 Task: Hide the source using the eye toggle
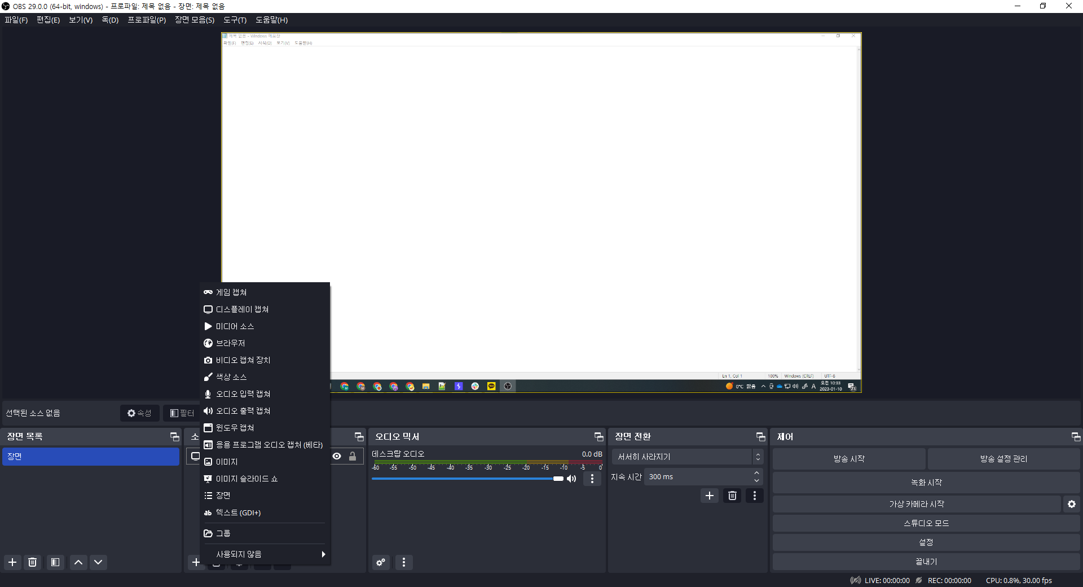pos(337,457)
